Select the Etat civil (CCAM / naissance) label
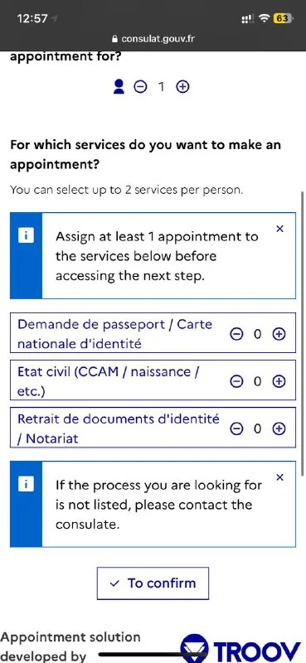This screenshot has width=306, height=663. (x=109, y=381)
